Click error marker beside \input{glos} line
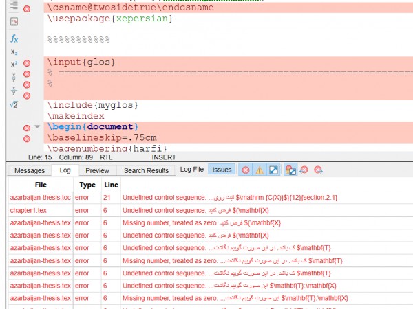The image size is (413, 309). (27, 63)
